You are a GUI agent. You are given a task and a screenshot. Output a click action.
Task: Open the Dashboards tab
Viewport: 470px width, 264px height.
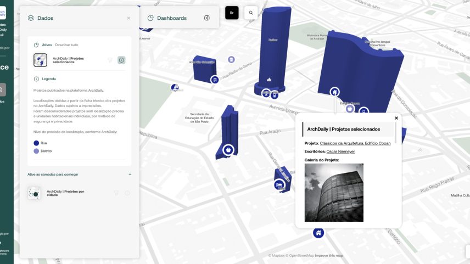(x=172, y=18)
